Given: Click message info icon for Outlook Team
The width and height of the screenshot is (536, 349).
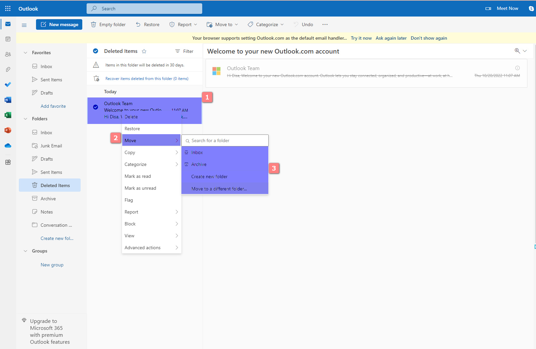Looking at the screenshot, I should coord(517,68).
